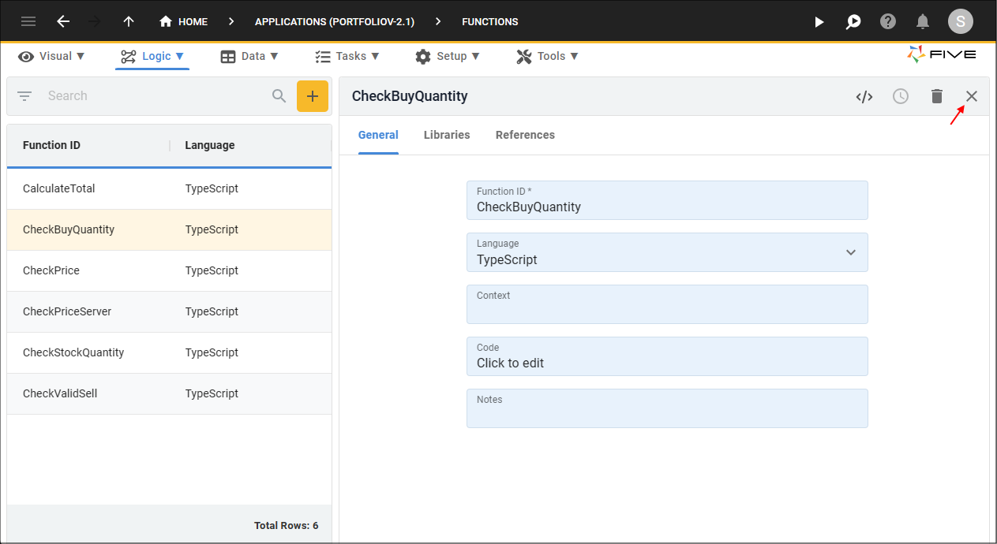Click TypeScript in the CalculateTotal row
The image size is (997, 544).
pyautogui.click(x=212, y=188)
